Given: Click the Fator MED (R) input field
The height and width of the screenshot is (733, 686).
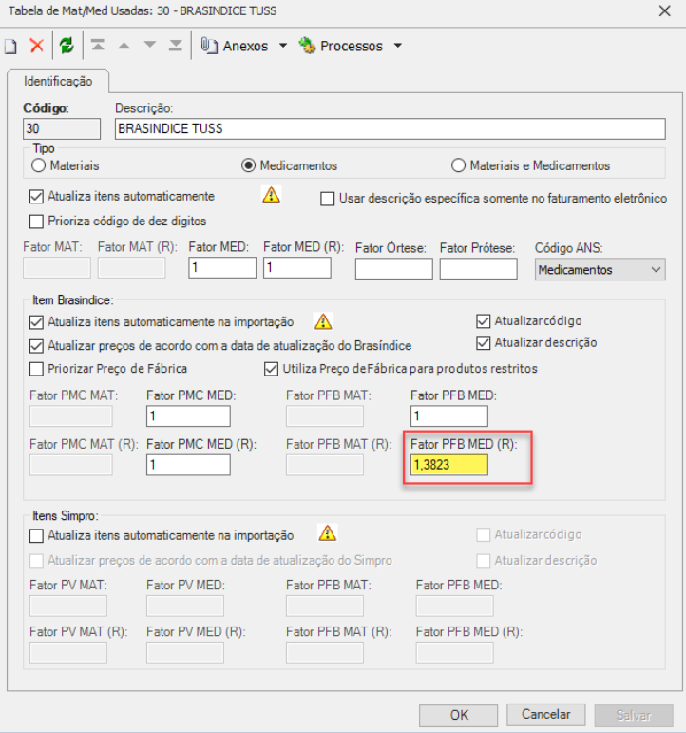Looking at the screenshot, I should pyautogui.click(x=297, y=268).
